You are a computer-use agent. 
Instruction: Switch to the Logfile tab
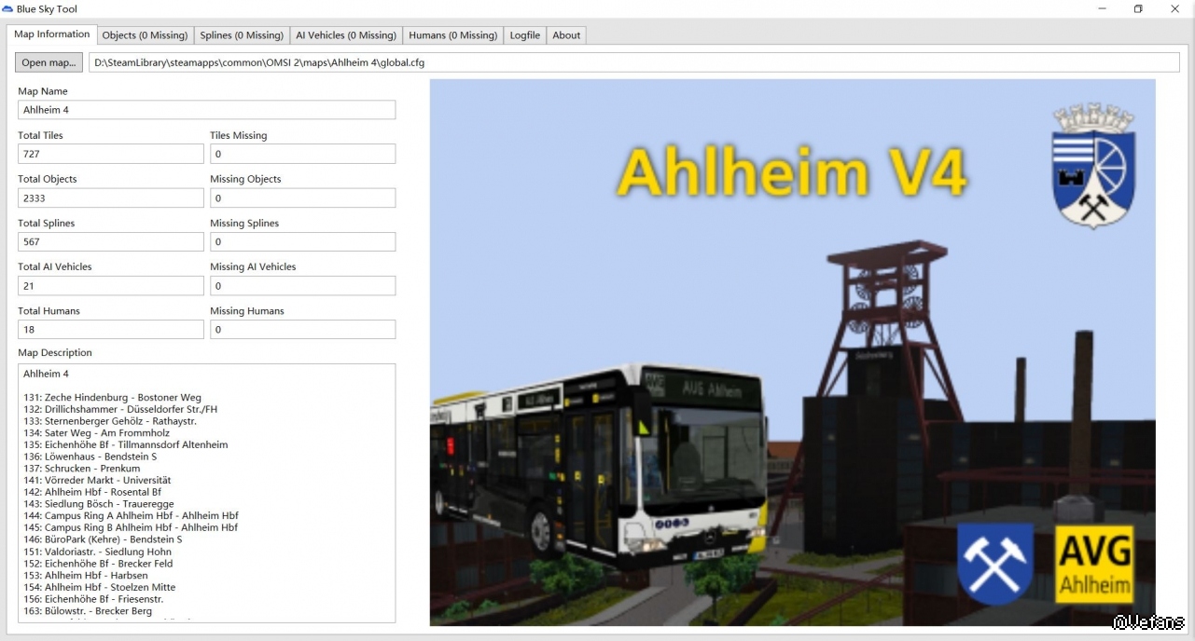pos(525,35)
